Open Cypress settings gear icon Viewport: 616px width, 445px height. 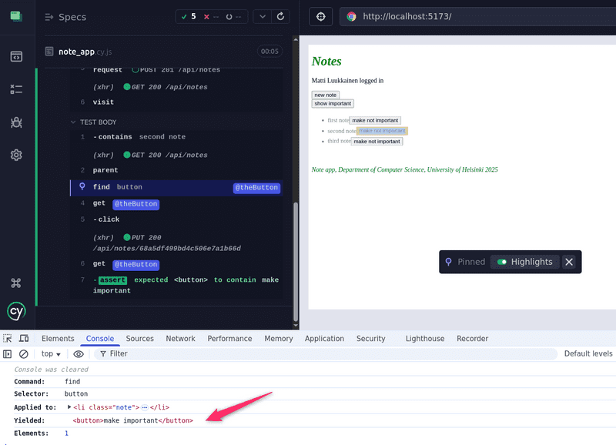coord(16,155)
